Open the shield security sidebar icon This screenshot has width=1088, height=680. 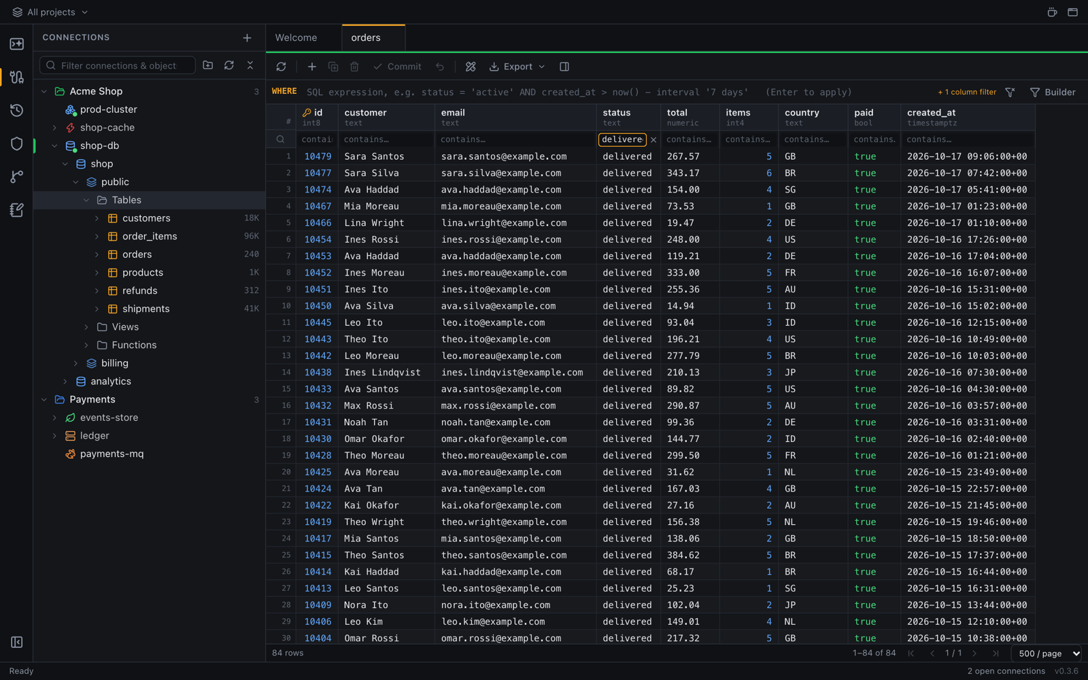point(17,143)
